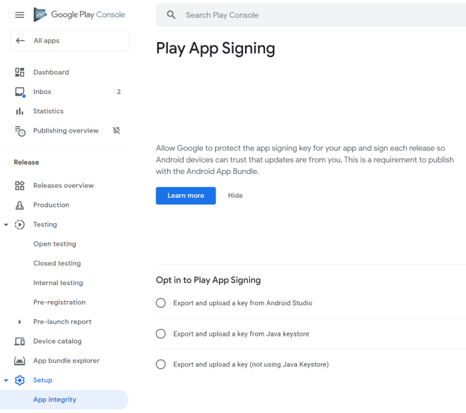Click the Search Play Console field
The width and height of the screenshot is (466, 413).
(311, 15)
